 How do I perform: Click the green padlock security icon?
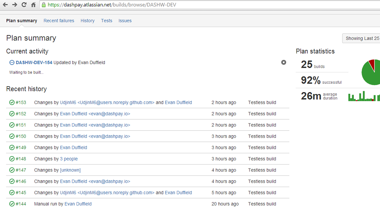coord(44,4)
